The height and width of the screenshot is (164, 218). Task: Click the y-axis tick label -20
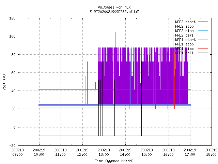point(12,146)
